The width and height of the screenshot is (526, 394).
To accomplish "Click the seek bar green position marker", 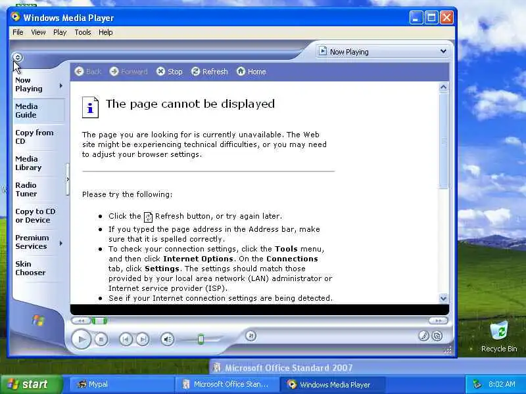I will point(99,321).
